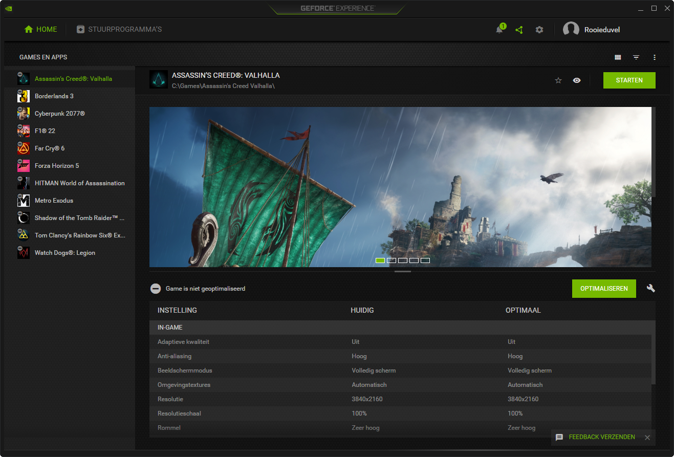Click the Rooieduvel profile avatar
The height and width of the screenshot is (457, 674).
coord(571,30)
